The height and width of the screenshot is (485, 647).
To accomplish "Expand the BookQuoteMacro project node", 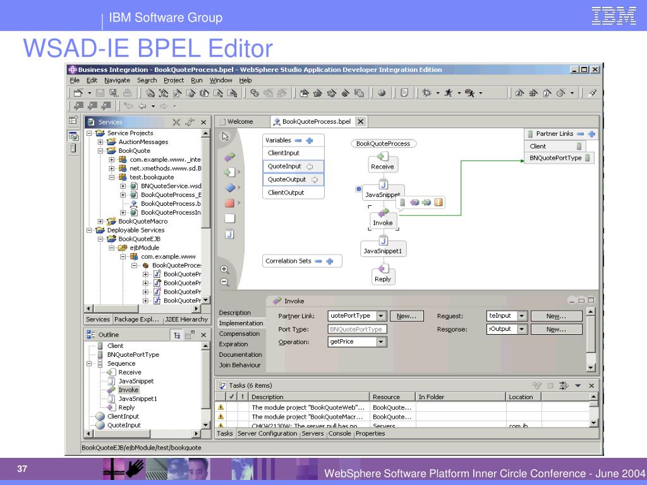I will [x=100, y=222].
